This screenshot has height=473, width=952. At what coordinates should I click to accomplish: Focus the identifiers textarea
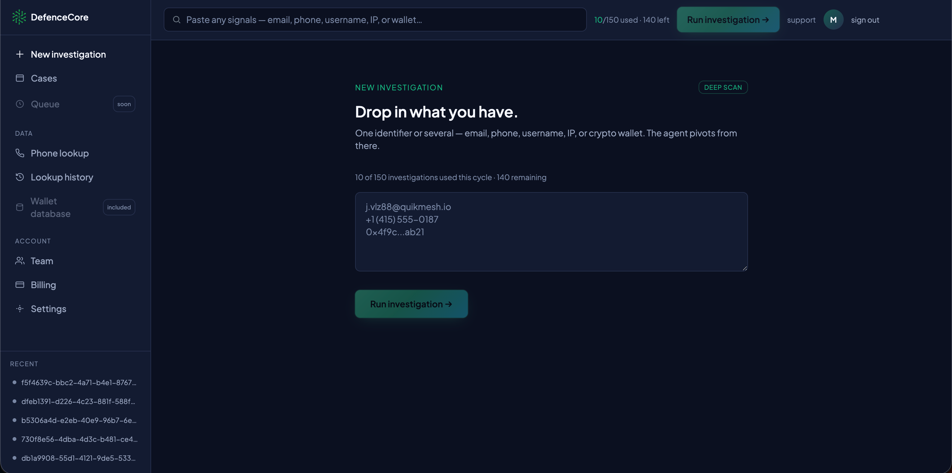pyautogui.click(x=551, y=231)
